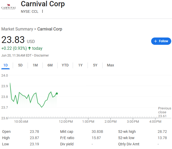Open the Market Summary breadcrumb link
172x149 pixels.
point(17,29)
